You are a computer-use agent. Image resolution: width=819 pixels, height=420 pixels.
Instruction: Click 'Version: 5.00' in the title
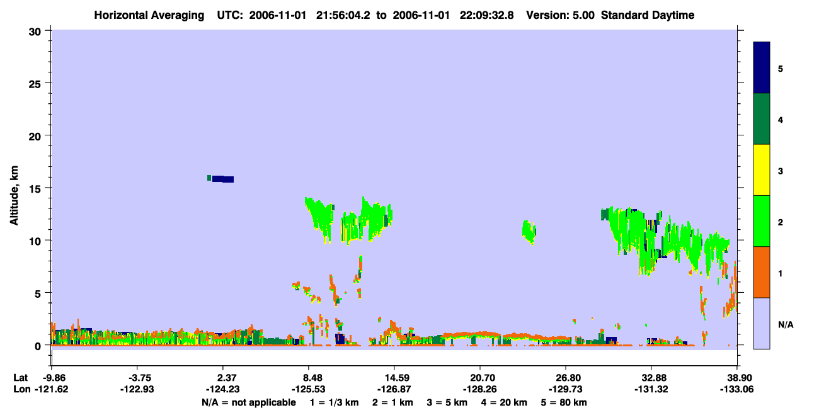(x=560, y=15)
